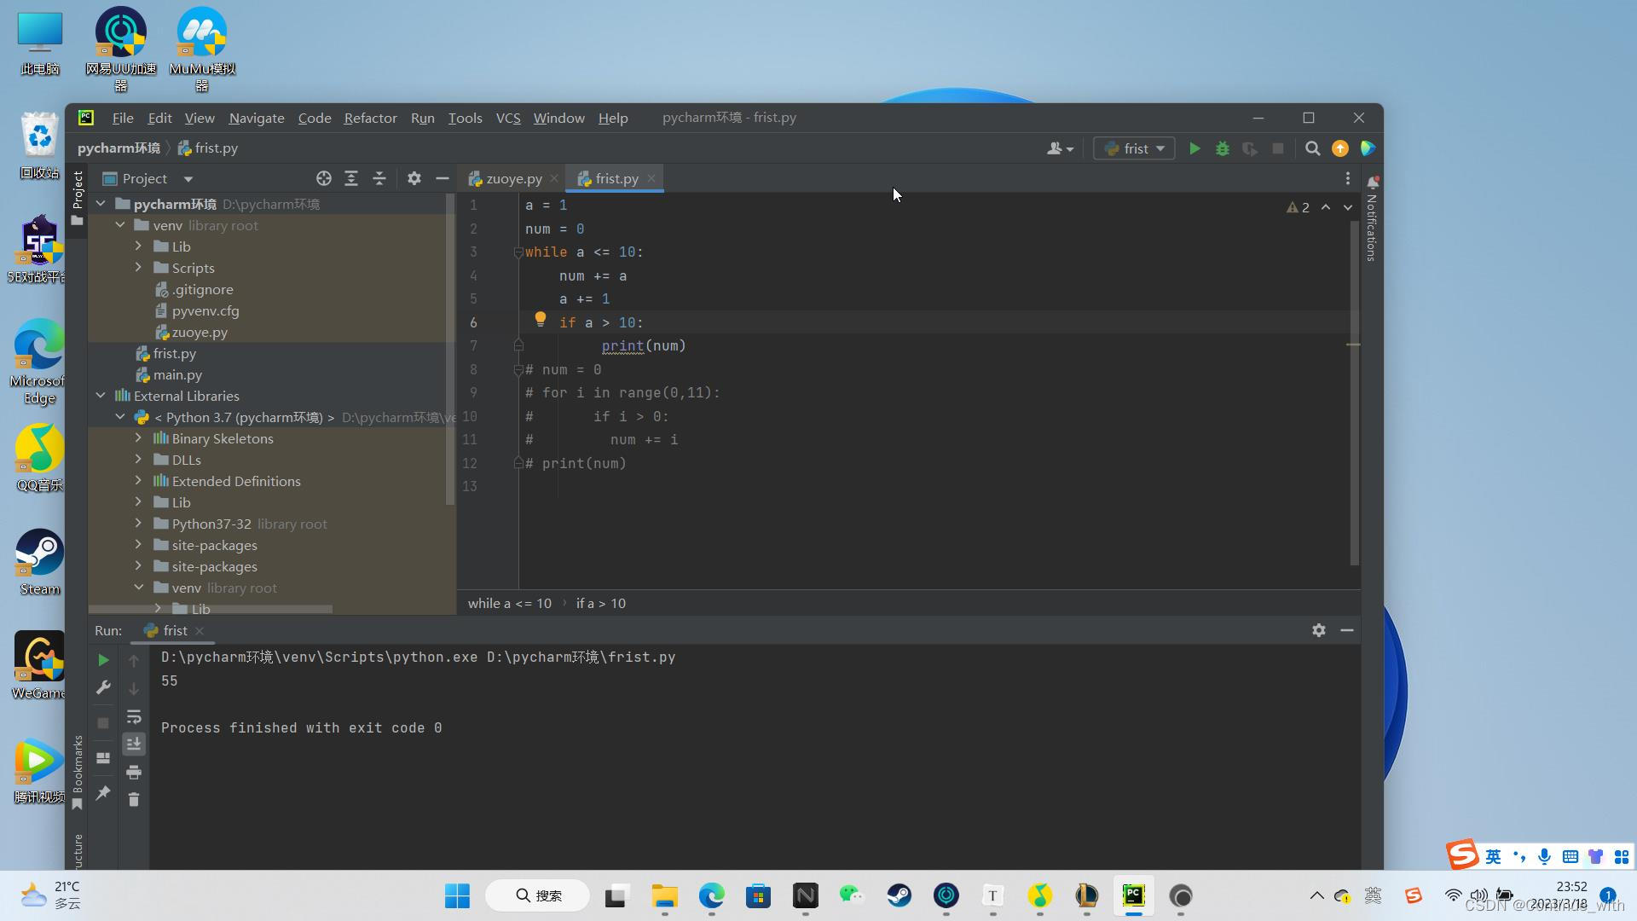This screenshot has width=1637, height=921.
Task: Click the Debug bug icon in toolbar
Action: pos(1223,148)
